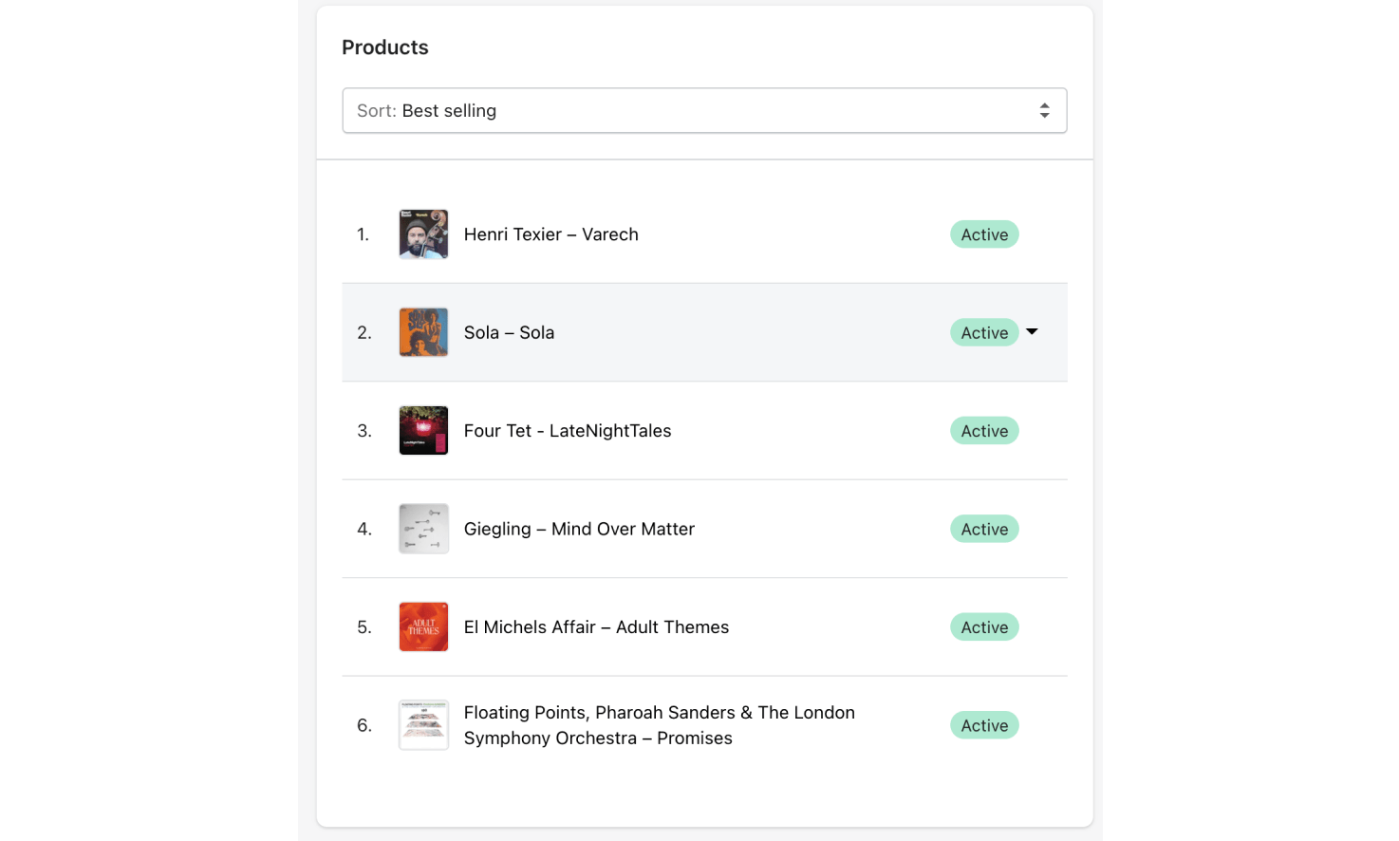The height and width of the screenshot is (841, 1399).
Task: Click the El Michels Affair – Adult Themes cover
Action: 423,626
